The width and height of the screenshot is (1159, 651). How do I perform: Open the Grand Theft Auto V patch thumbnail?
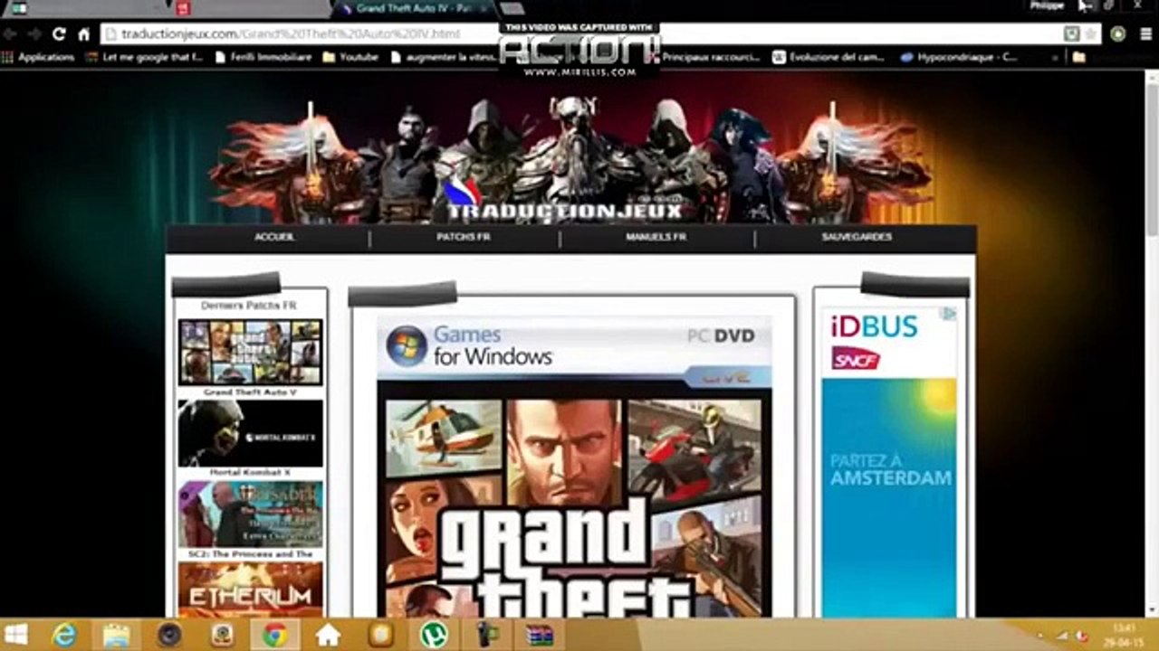[250, 353]
